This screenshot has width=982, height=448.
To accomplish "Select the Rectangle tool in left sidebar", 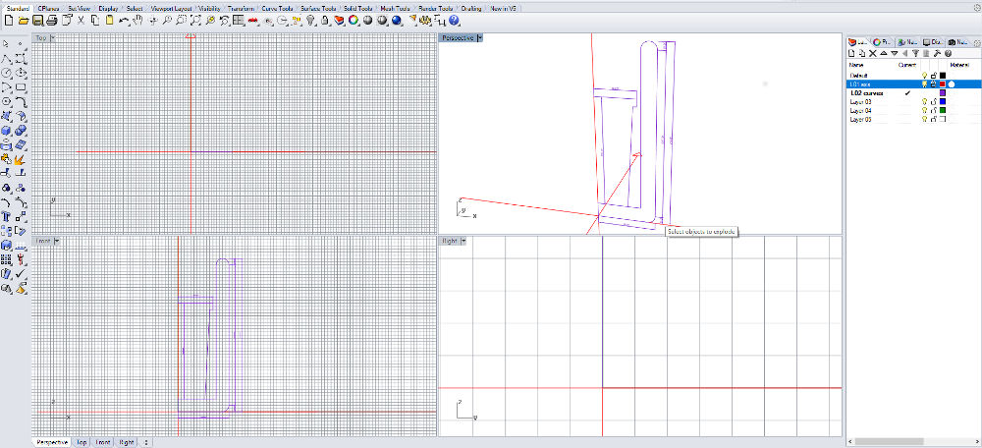I will (x=20, y=86).
